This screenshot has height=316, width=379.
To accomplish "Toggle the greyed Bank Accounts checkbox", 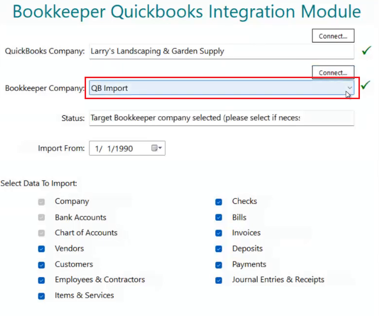I will [42, 217].
